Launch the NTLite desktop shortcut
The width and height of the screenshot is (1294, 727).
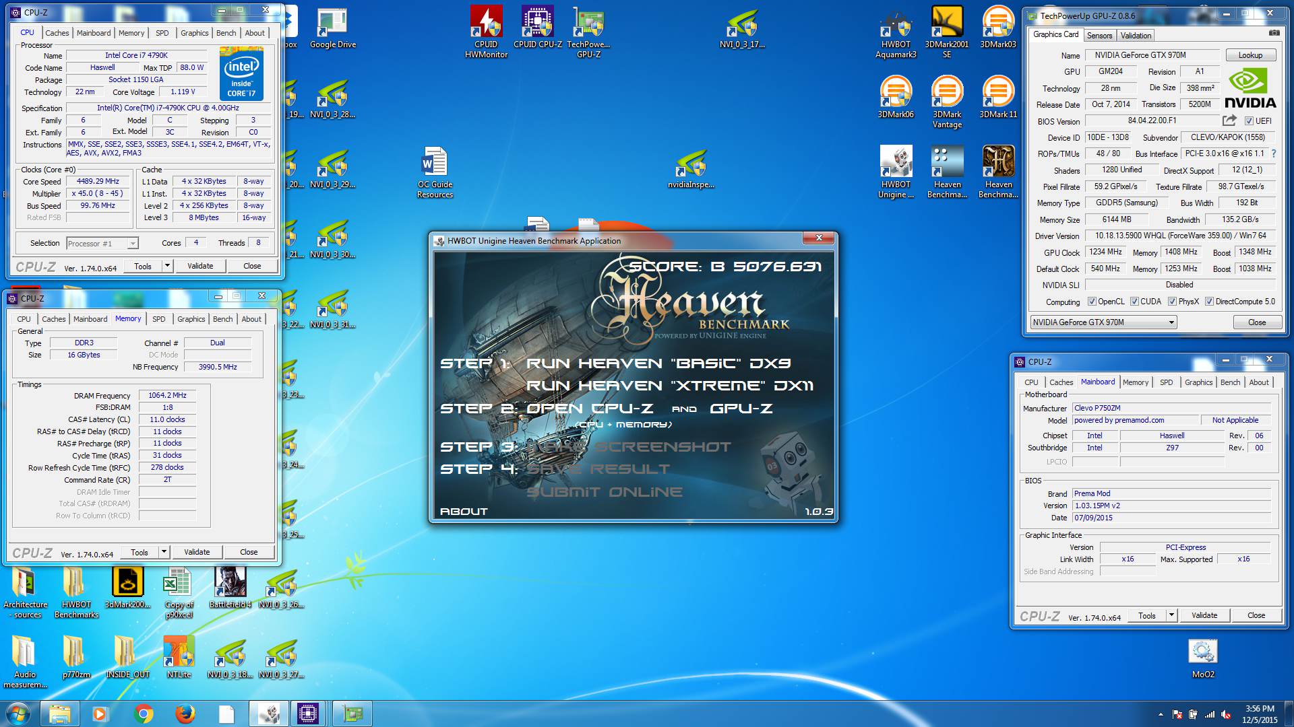(179, 658)
